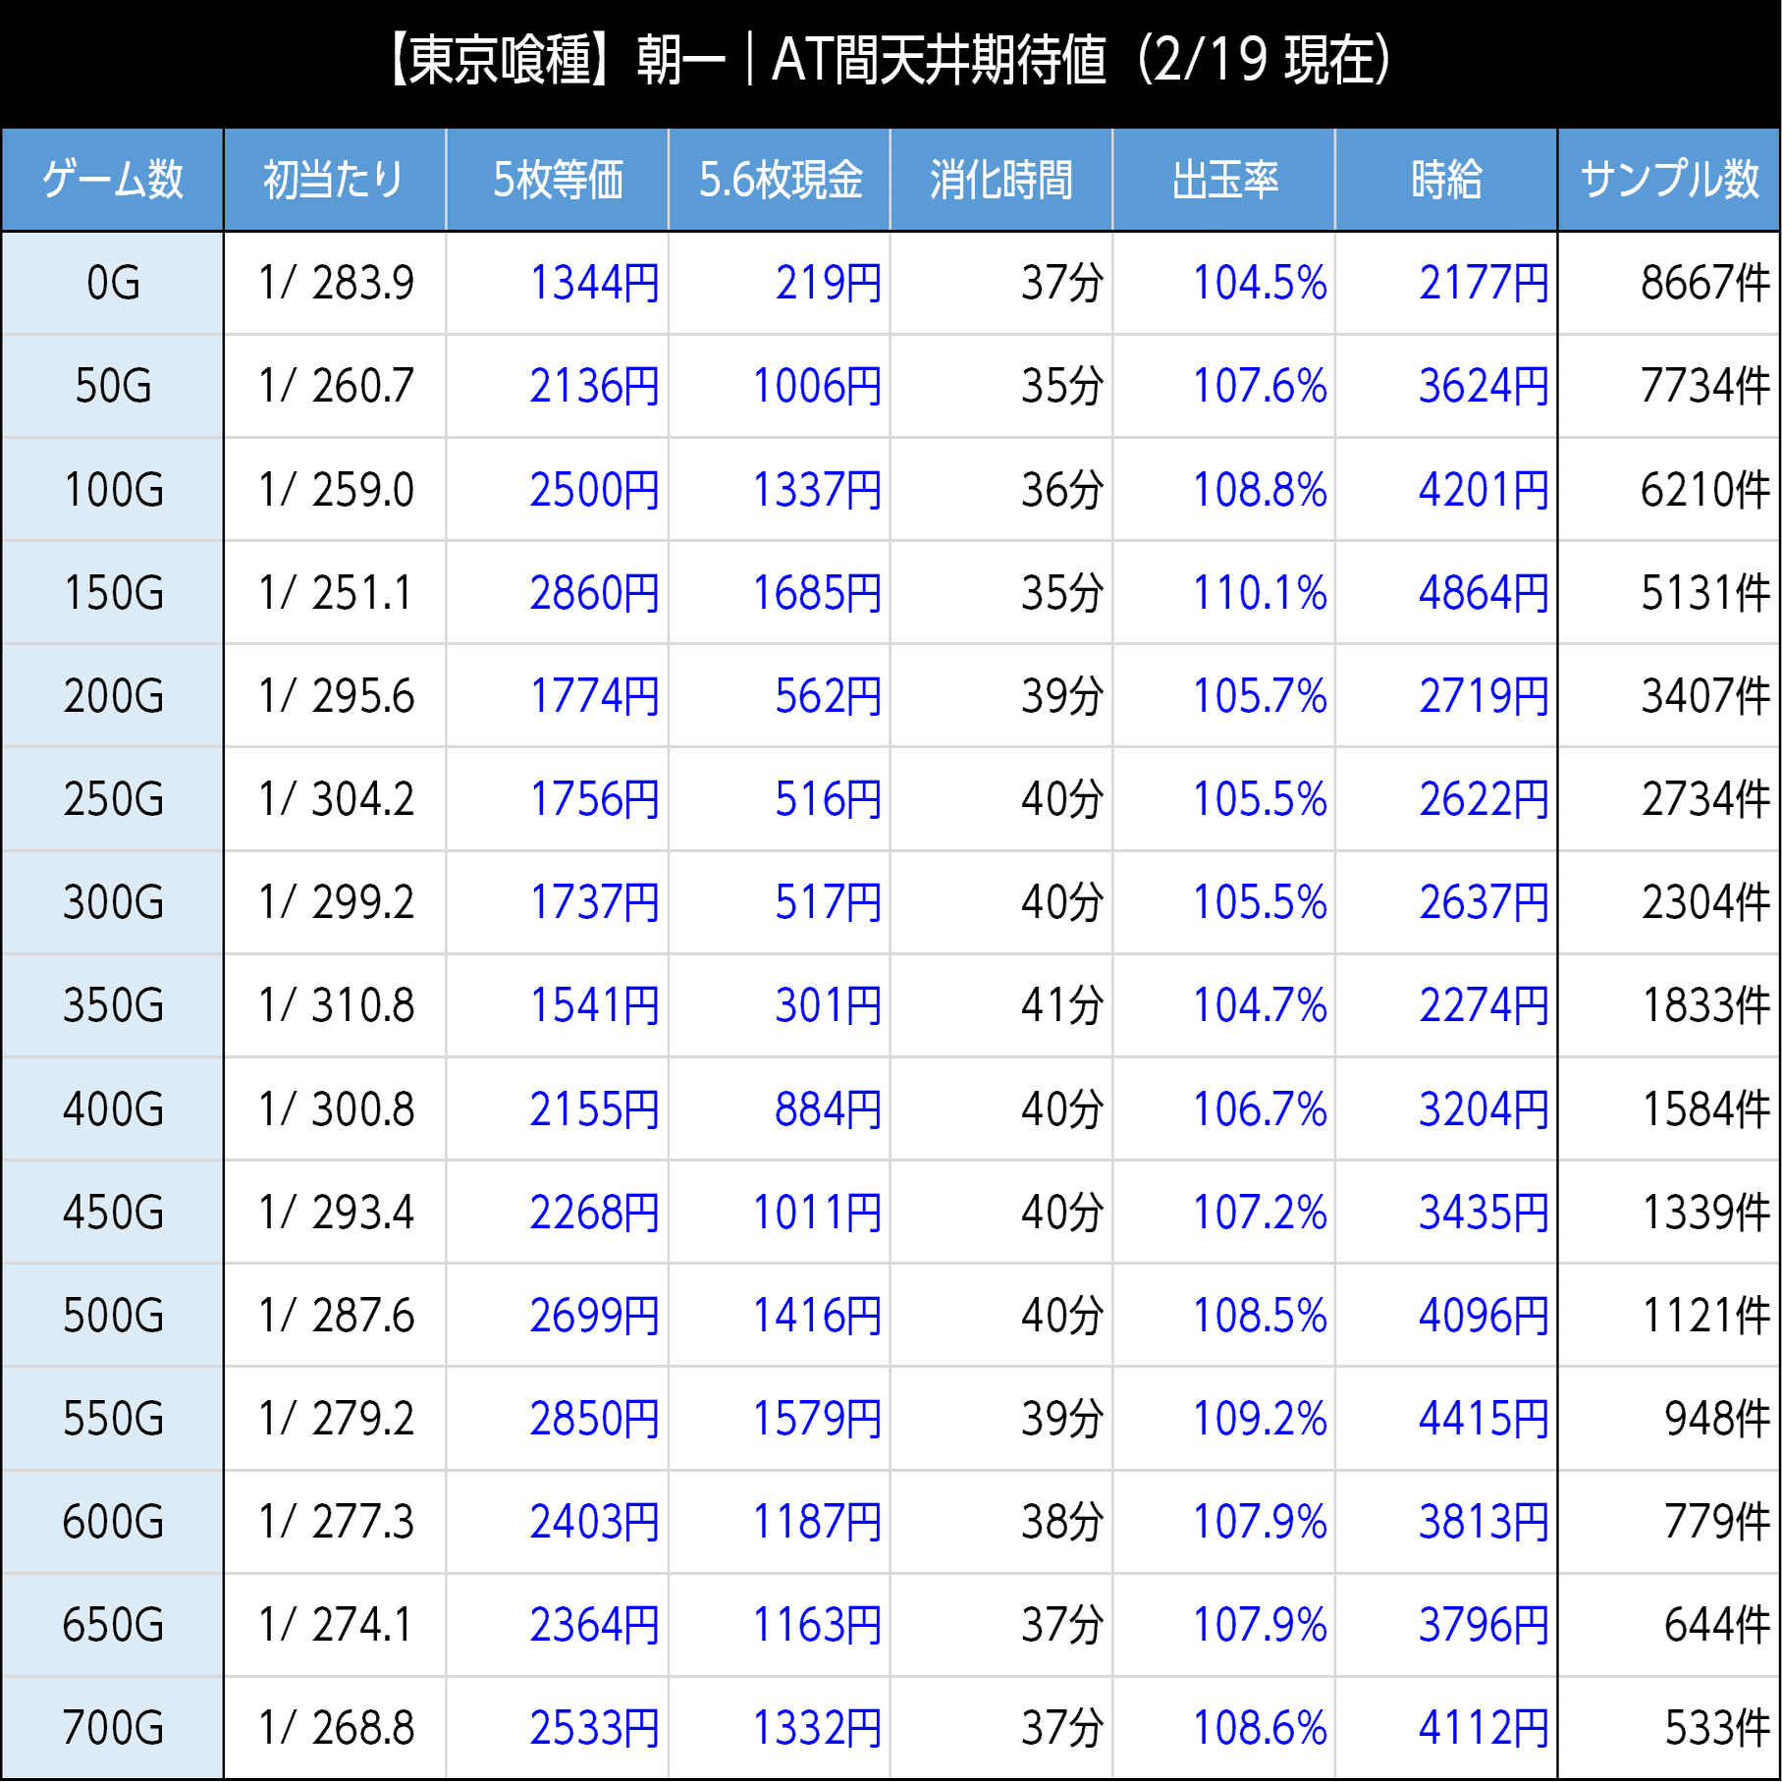Click the 884円 value cell

(780, 1109)
